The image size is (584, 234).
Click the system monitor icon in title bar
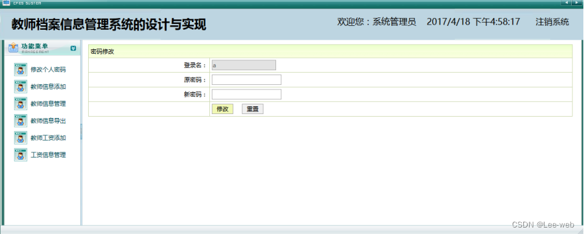pyautogui.click(x=6, y=3)
